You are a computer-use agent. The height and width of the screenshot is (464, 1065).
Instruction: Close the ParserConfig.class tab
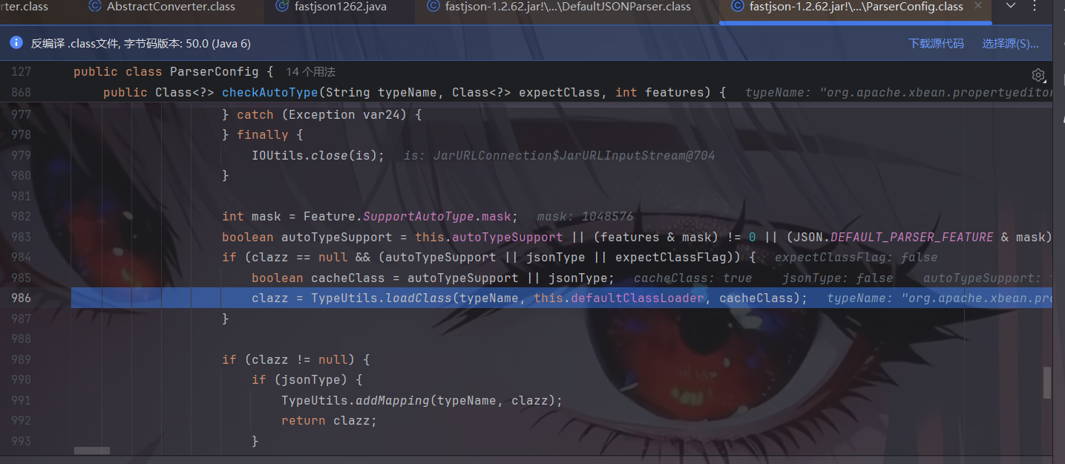pyautogui.click(x=978, y=7)
